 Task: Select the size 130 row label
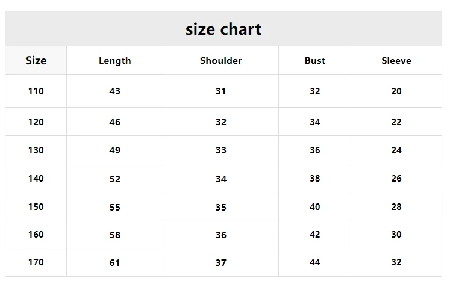(x=36, y=150)
